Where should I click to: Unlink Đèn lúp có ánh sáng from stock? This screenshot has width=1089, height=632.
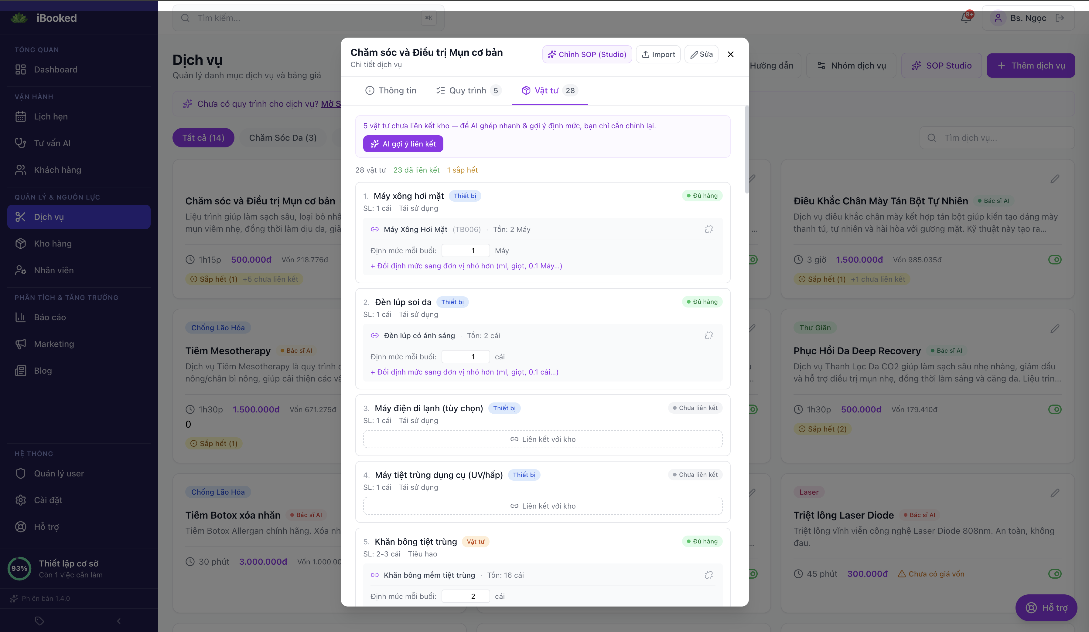pos(708,335)
